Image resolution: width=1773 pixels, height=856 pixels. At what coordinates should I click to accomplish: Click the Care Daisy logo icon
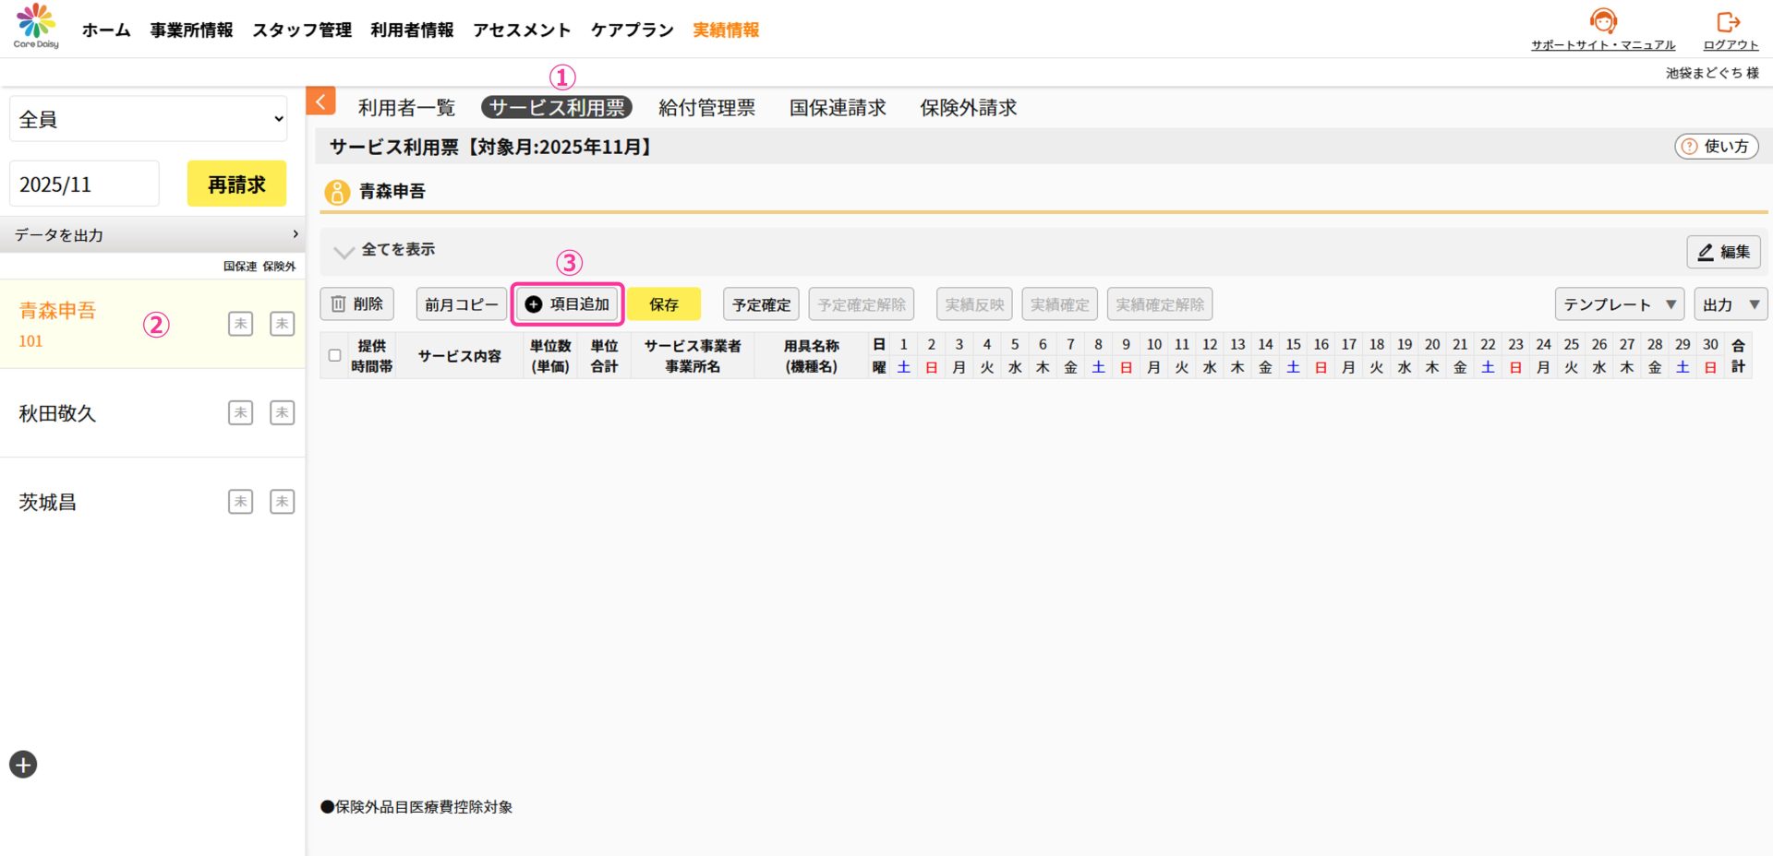(36, 25)
